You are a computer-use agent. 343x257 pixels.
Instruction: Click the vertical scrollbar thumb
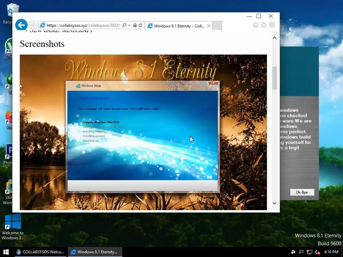click(275, 78)
